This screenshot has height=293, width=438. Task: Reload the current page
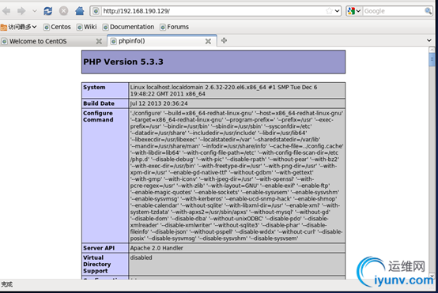click(48, 11)
